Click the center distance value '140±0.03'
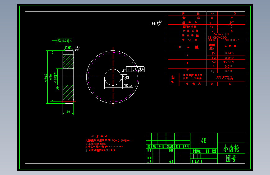Viewport: 270px width, 175px height. point(232,40)
